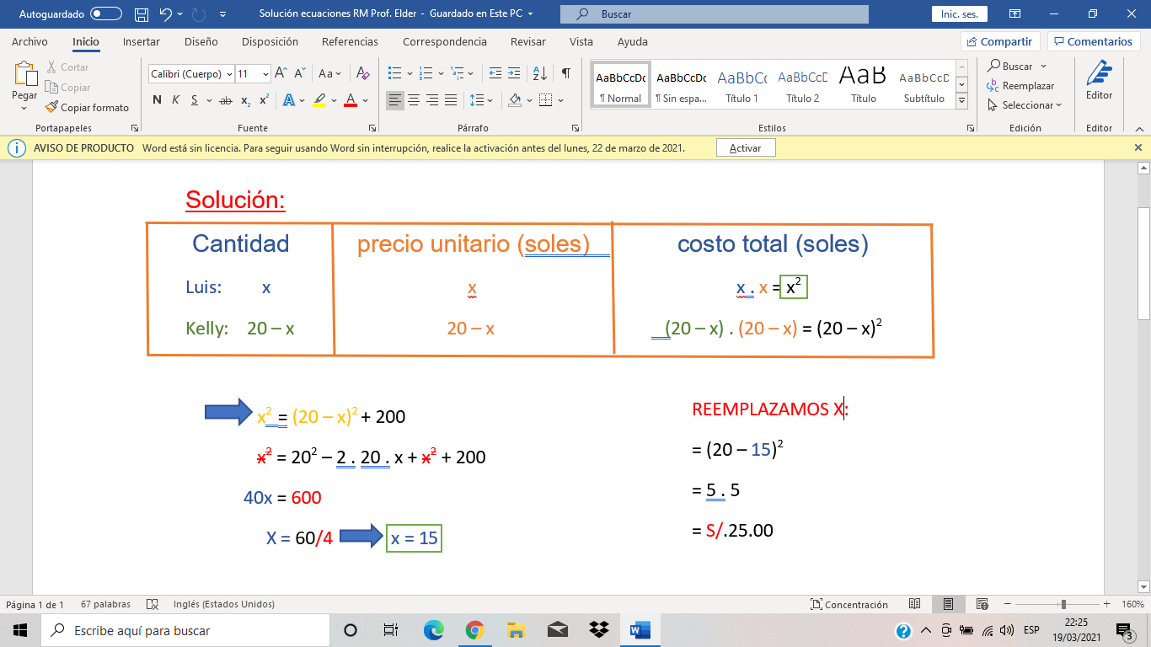Screen dimensions: 1151x647
Task: Align the paragraph to the right
Action: [x=432, y=100]
